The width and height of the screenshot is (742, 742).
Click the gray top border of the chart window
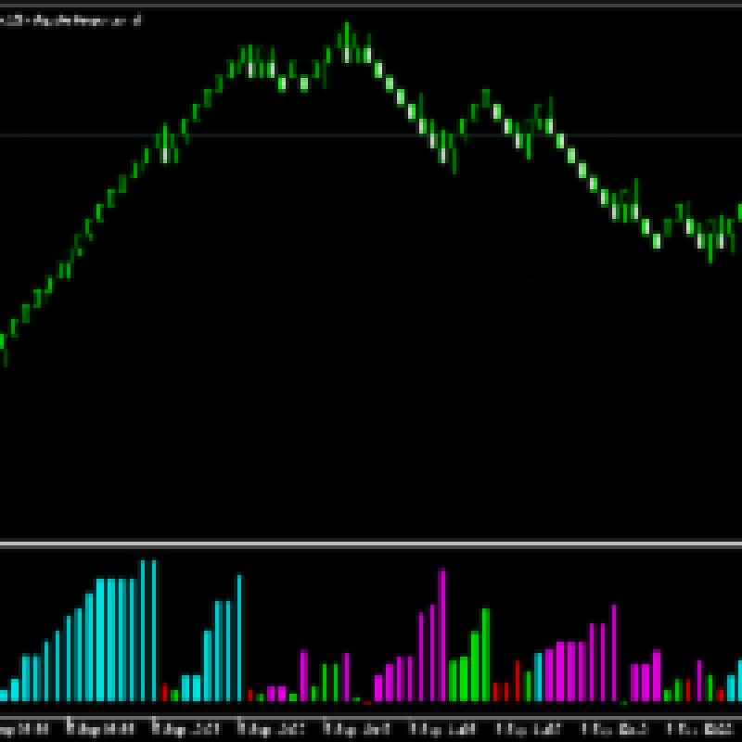tap(371, 6)
